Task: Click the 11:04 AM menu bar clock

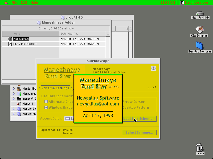Action: (168, 3)
